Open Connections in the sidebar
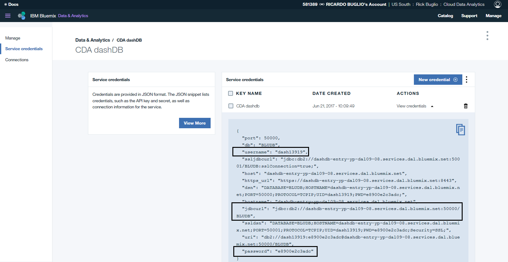Screen dimensions: 508x262 tap(17, 60)
